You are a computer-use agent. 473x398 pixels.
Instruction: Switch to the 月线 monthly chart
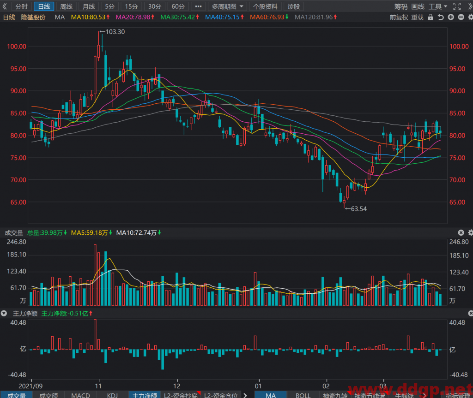(x=89, y=6)
